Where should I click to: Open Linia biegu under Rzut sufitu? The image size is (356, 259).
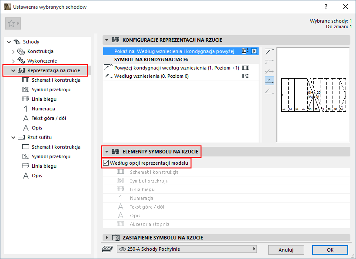click(44, 166)
